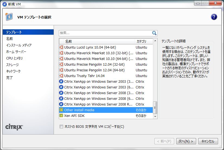Click the キャンセル button
Viewport: 224px width, 150px height.
[x=208, y=141]
